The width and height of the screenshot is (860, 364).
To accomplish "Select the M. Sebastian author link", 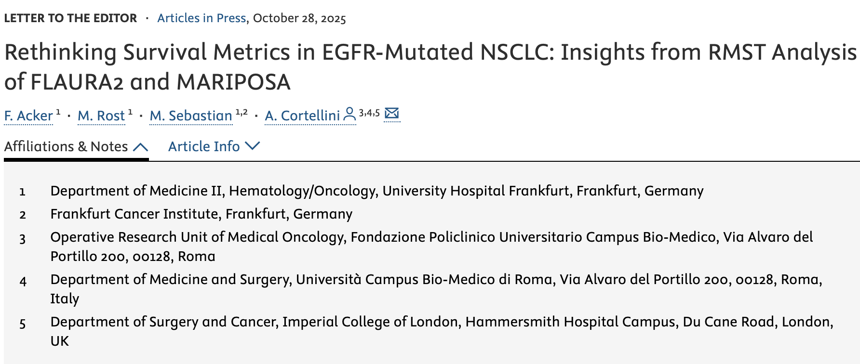I will [190, 116].
